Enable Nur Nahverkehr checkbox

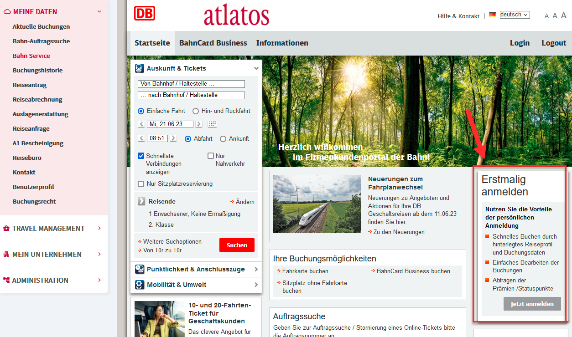click(211, 156)
